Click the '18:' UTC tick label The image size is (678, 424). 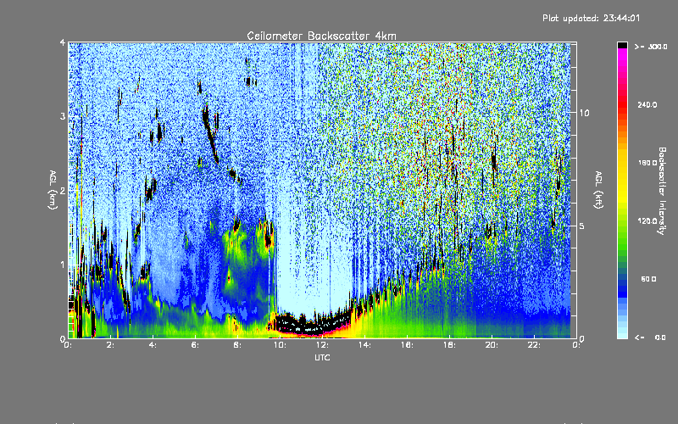click(x=449, y=345)
